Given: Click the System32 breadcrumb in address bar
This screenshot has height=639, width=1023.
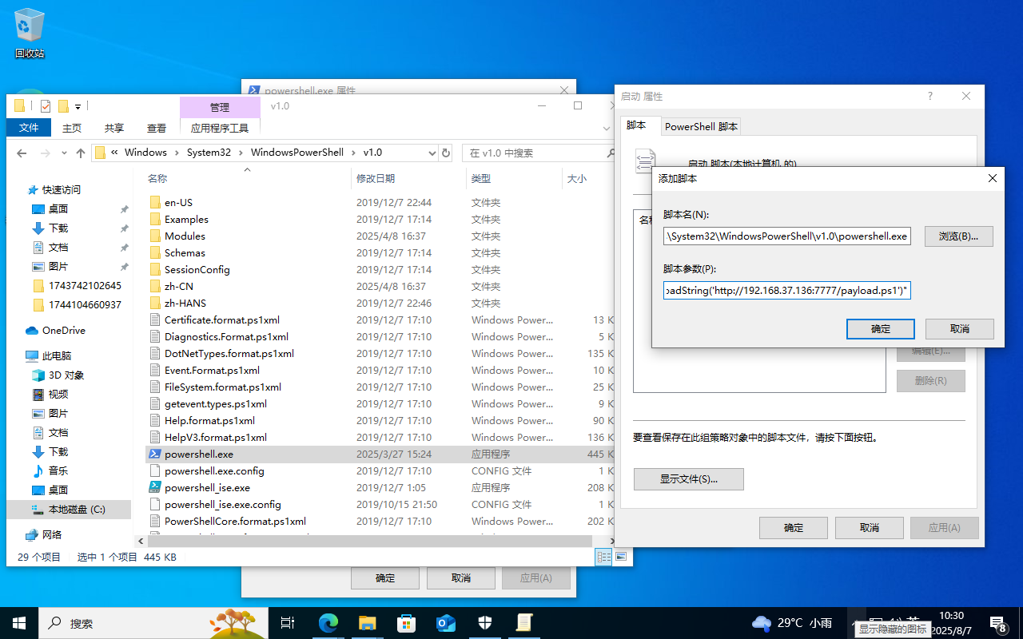Looking at the screenshot, I should point(209,153).
